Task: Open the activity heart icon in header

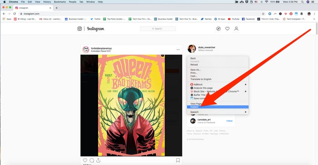Action: (227, 29)
